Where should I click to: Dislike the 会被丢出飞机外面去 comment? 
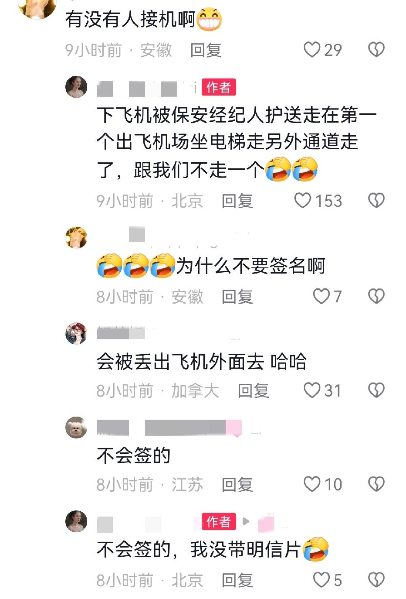(376, 390)
